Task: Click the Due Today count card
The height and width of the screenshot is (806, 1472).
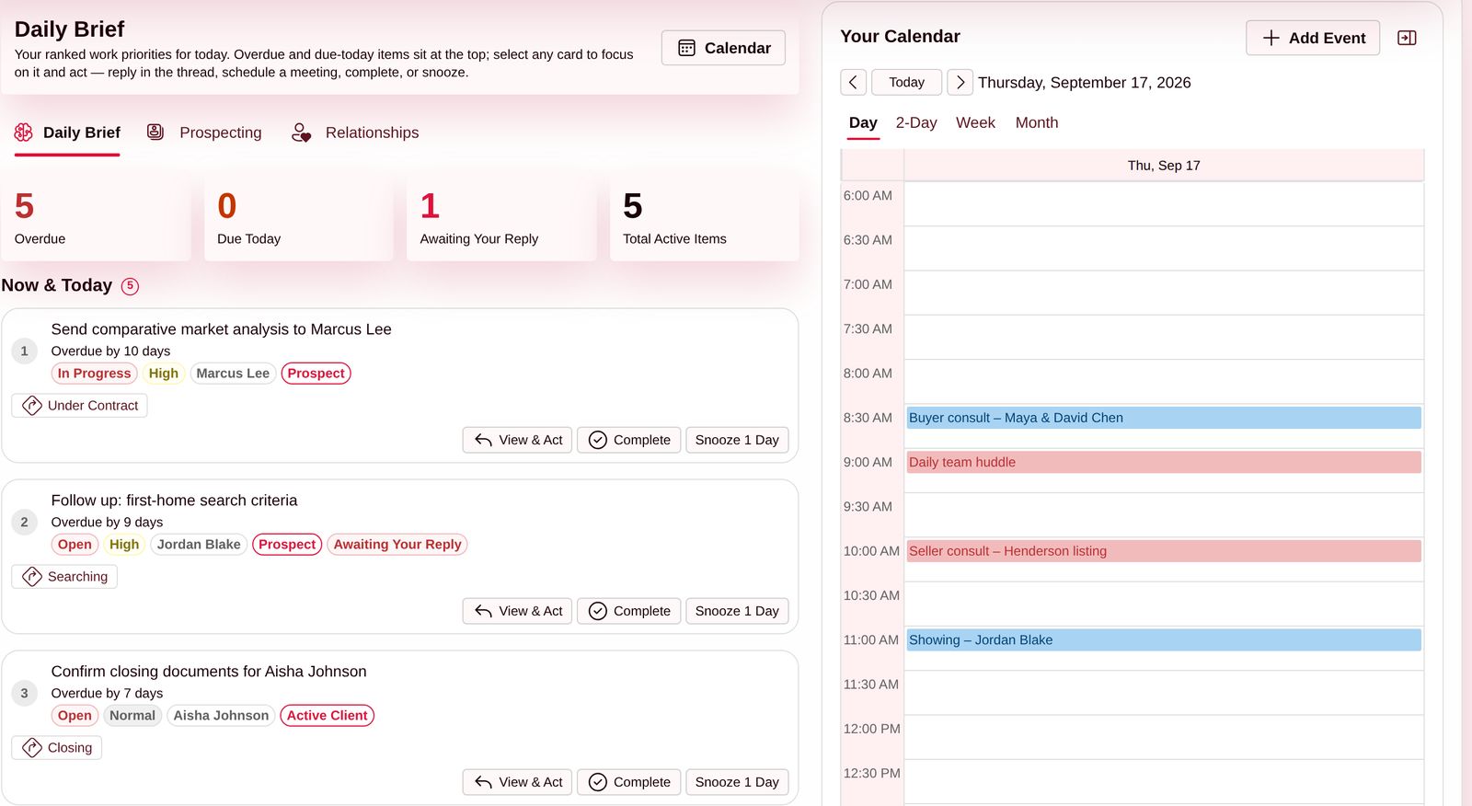Action: click(x=299, y=219)
